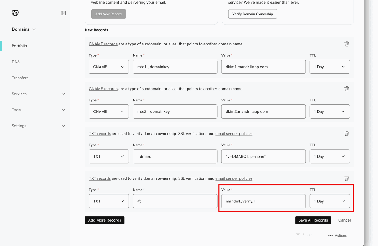Delete the mte1._domainkey CNAME record
The height and width of the screenshot is (246, 378).
[346, 44]
